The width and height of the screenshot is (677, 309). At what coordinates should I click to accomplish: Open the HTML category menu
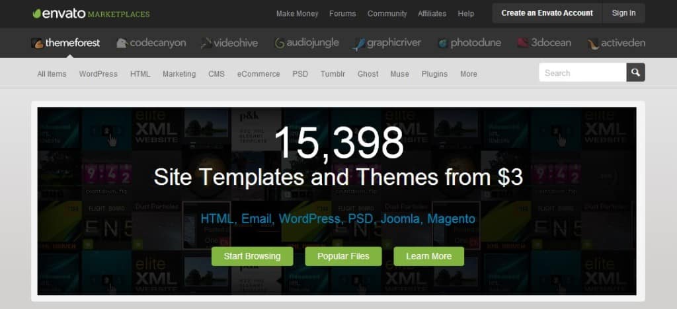[x=140, y=74]
